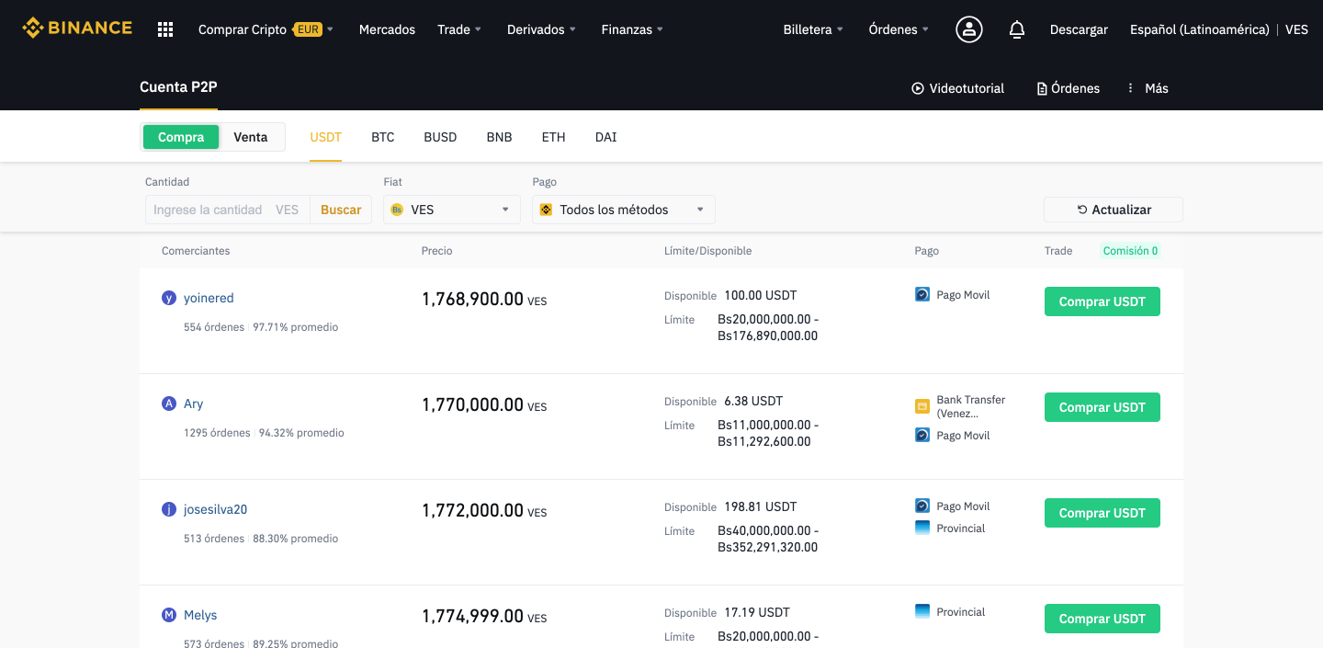Click yoinered's Pago Movil icon

pos(922,295)
